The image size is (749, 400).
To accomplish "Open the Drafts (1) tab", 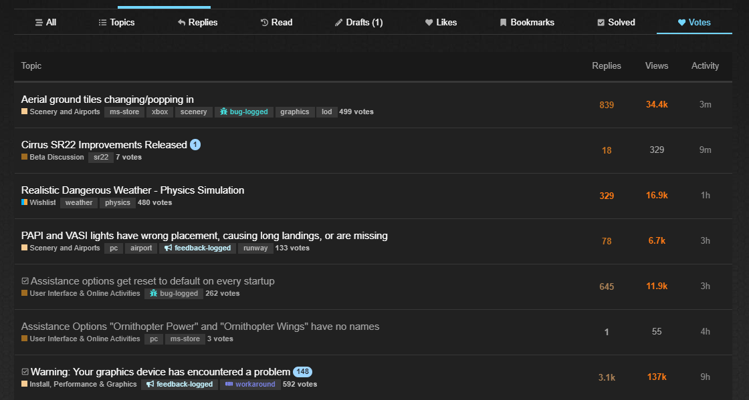I will [x=358, y=22].
